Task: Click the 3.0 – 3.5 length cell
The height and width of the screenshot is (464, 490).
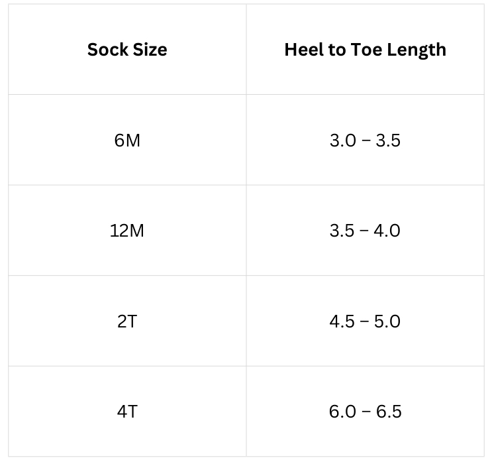Action: (x=365, y=141)
